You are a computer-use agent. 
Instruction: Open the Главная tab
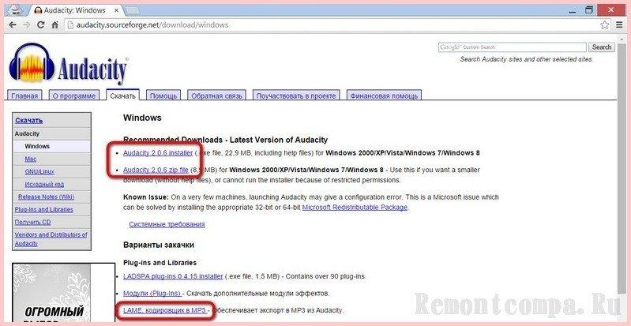pyautogui.click(x=24, y=96)
